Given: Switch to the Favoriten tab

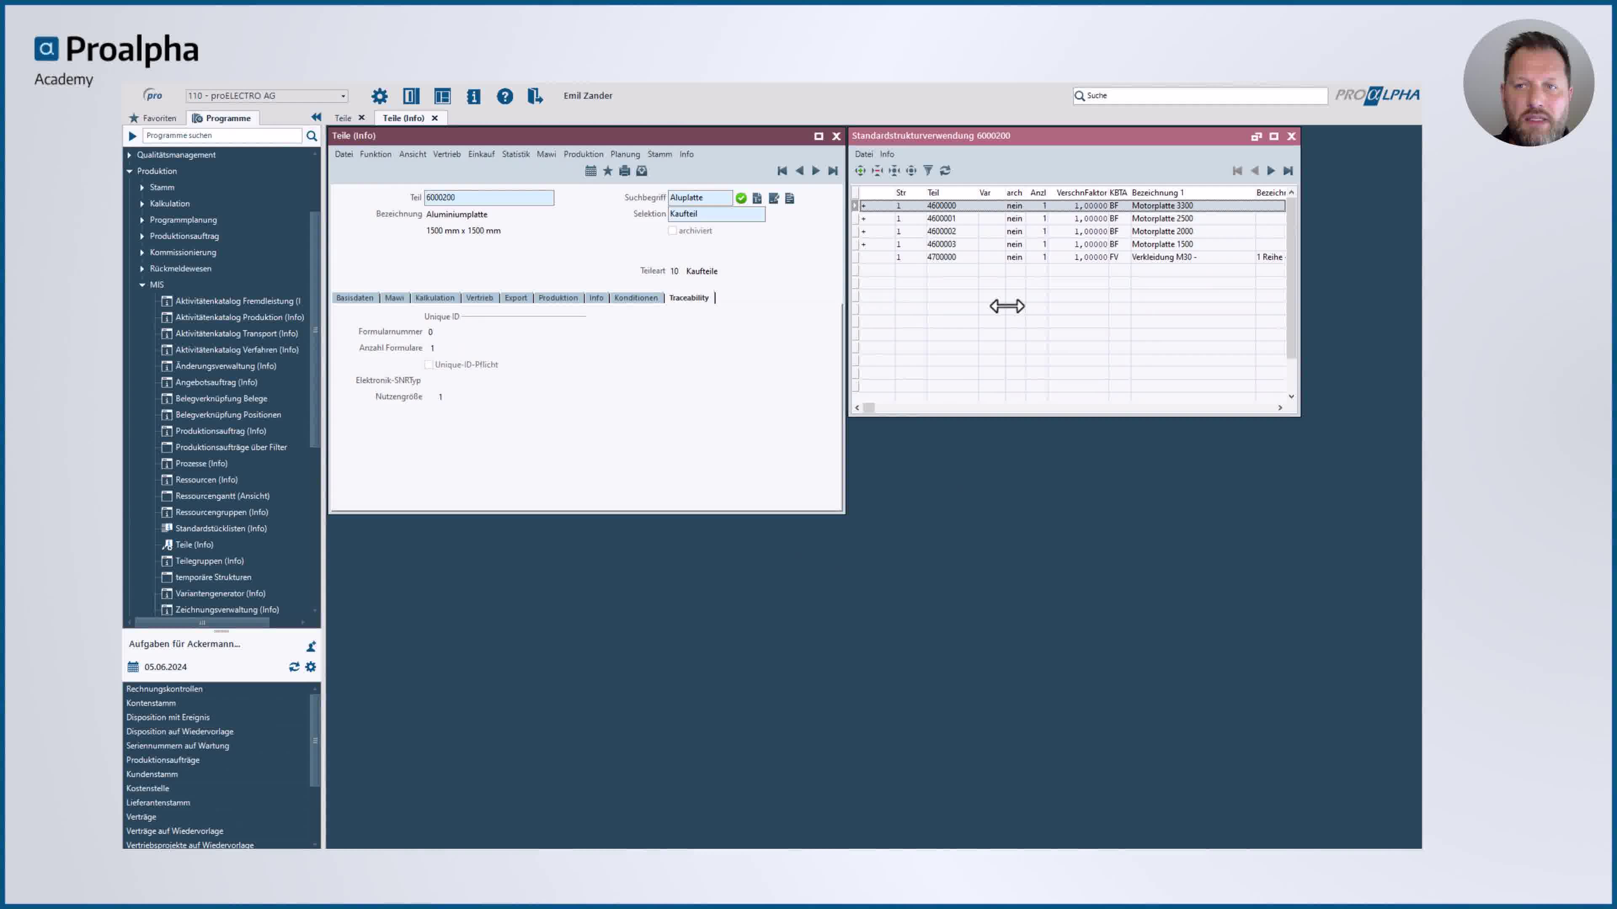Looking at the screenshot, I should coord(153,118).
